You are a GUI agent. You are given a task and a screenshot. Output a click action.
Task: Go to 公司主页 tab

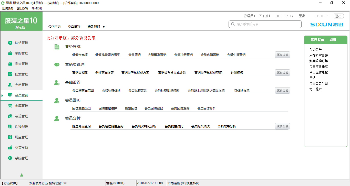pyautogui.click(x=55, y=26)
